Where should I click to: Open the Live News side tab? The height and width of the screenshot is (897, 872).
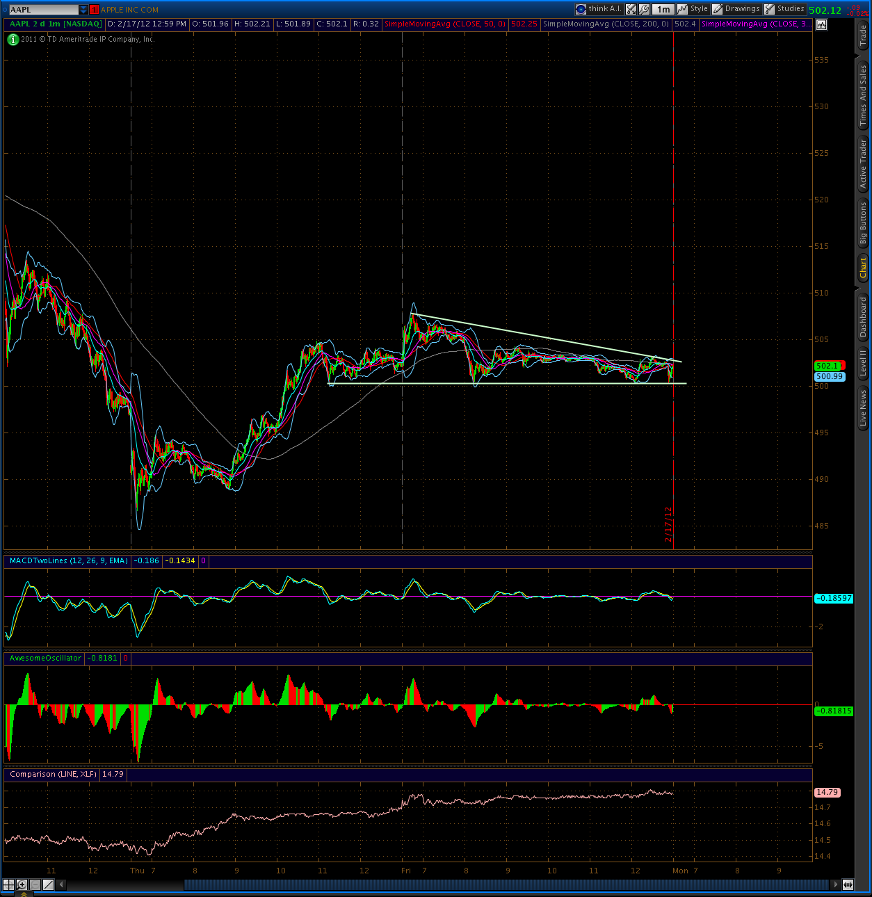pos(864,408)
